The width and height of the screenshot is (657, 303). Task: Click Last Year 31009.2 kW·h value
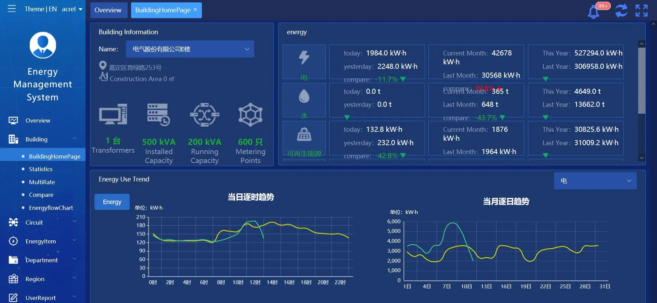596,143
